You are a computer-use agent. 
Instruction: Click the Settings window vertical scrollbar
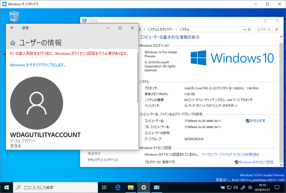pyautogui.click(x=137, y=78)
